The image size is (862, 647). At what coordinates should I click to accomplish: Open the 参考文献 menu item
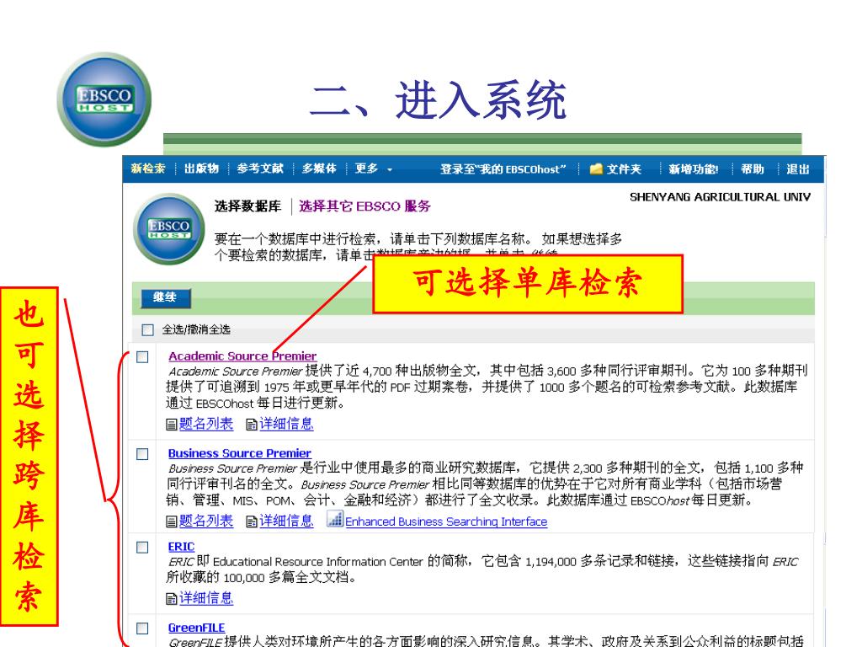click(x=260, y=168)
